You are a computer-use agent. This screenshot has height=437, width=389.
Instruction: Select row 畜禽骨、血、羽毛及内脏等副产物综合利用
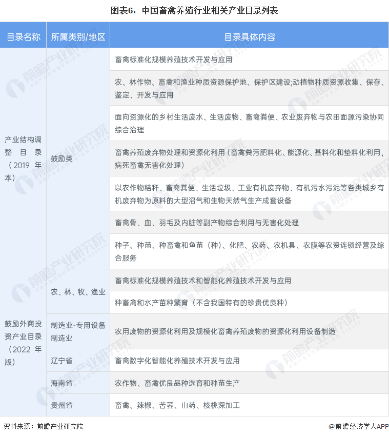207,223
